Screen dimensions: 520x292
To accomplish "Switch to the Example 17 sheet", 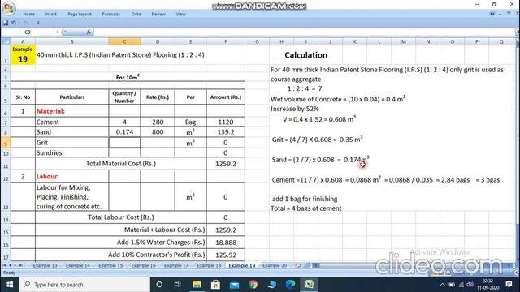I will click(x=176, y=265).
